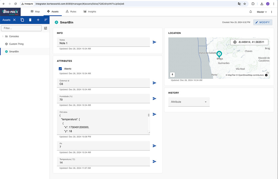Open the asset tree sort menu
The height and width of the screenshot is (179, 278).
point(46,20)
